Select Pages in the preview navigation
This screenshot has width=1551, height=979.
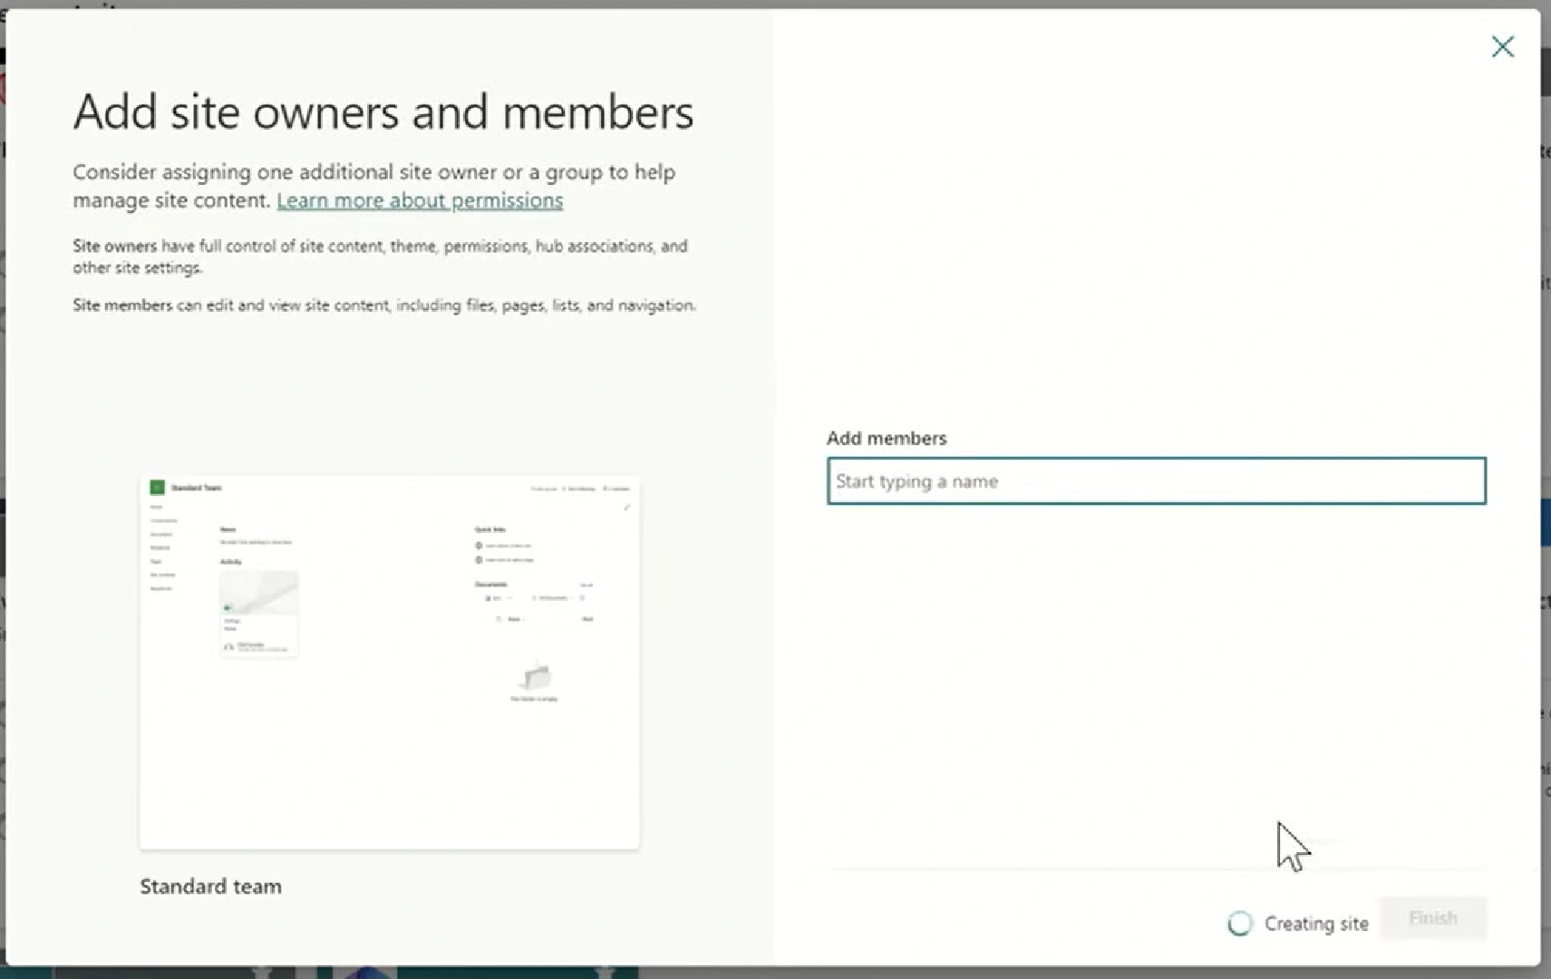[x=156, y=561]
